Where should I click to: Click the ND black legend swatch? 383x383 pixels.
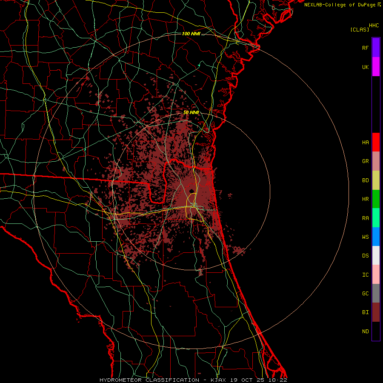pyautogui.click(x=376, y=331)
